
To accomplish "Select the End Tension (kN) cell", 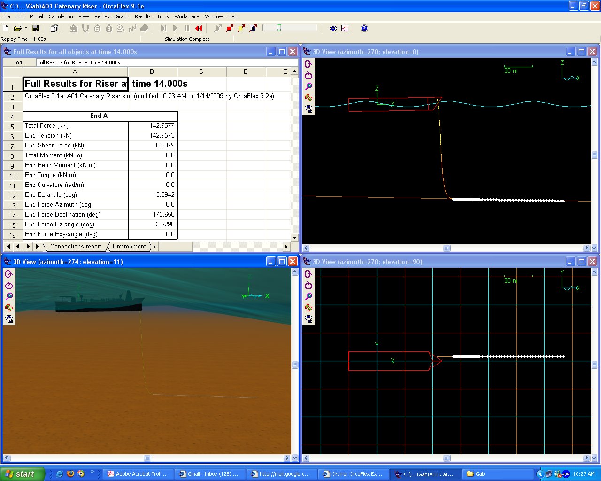I will point(76,136).
